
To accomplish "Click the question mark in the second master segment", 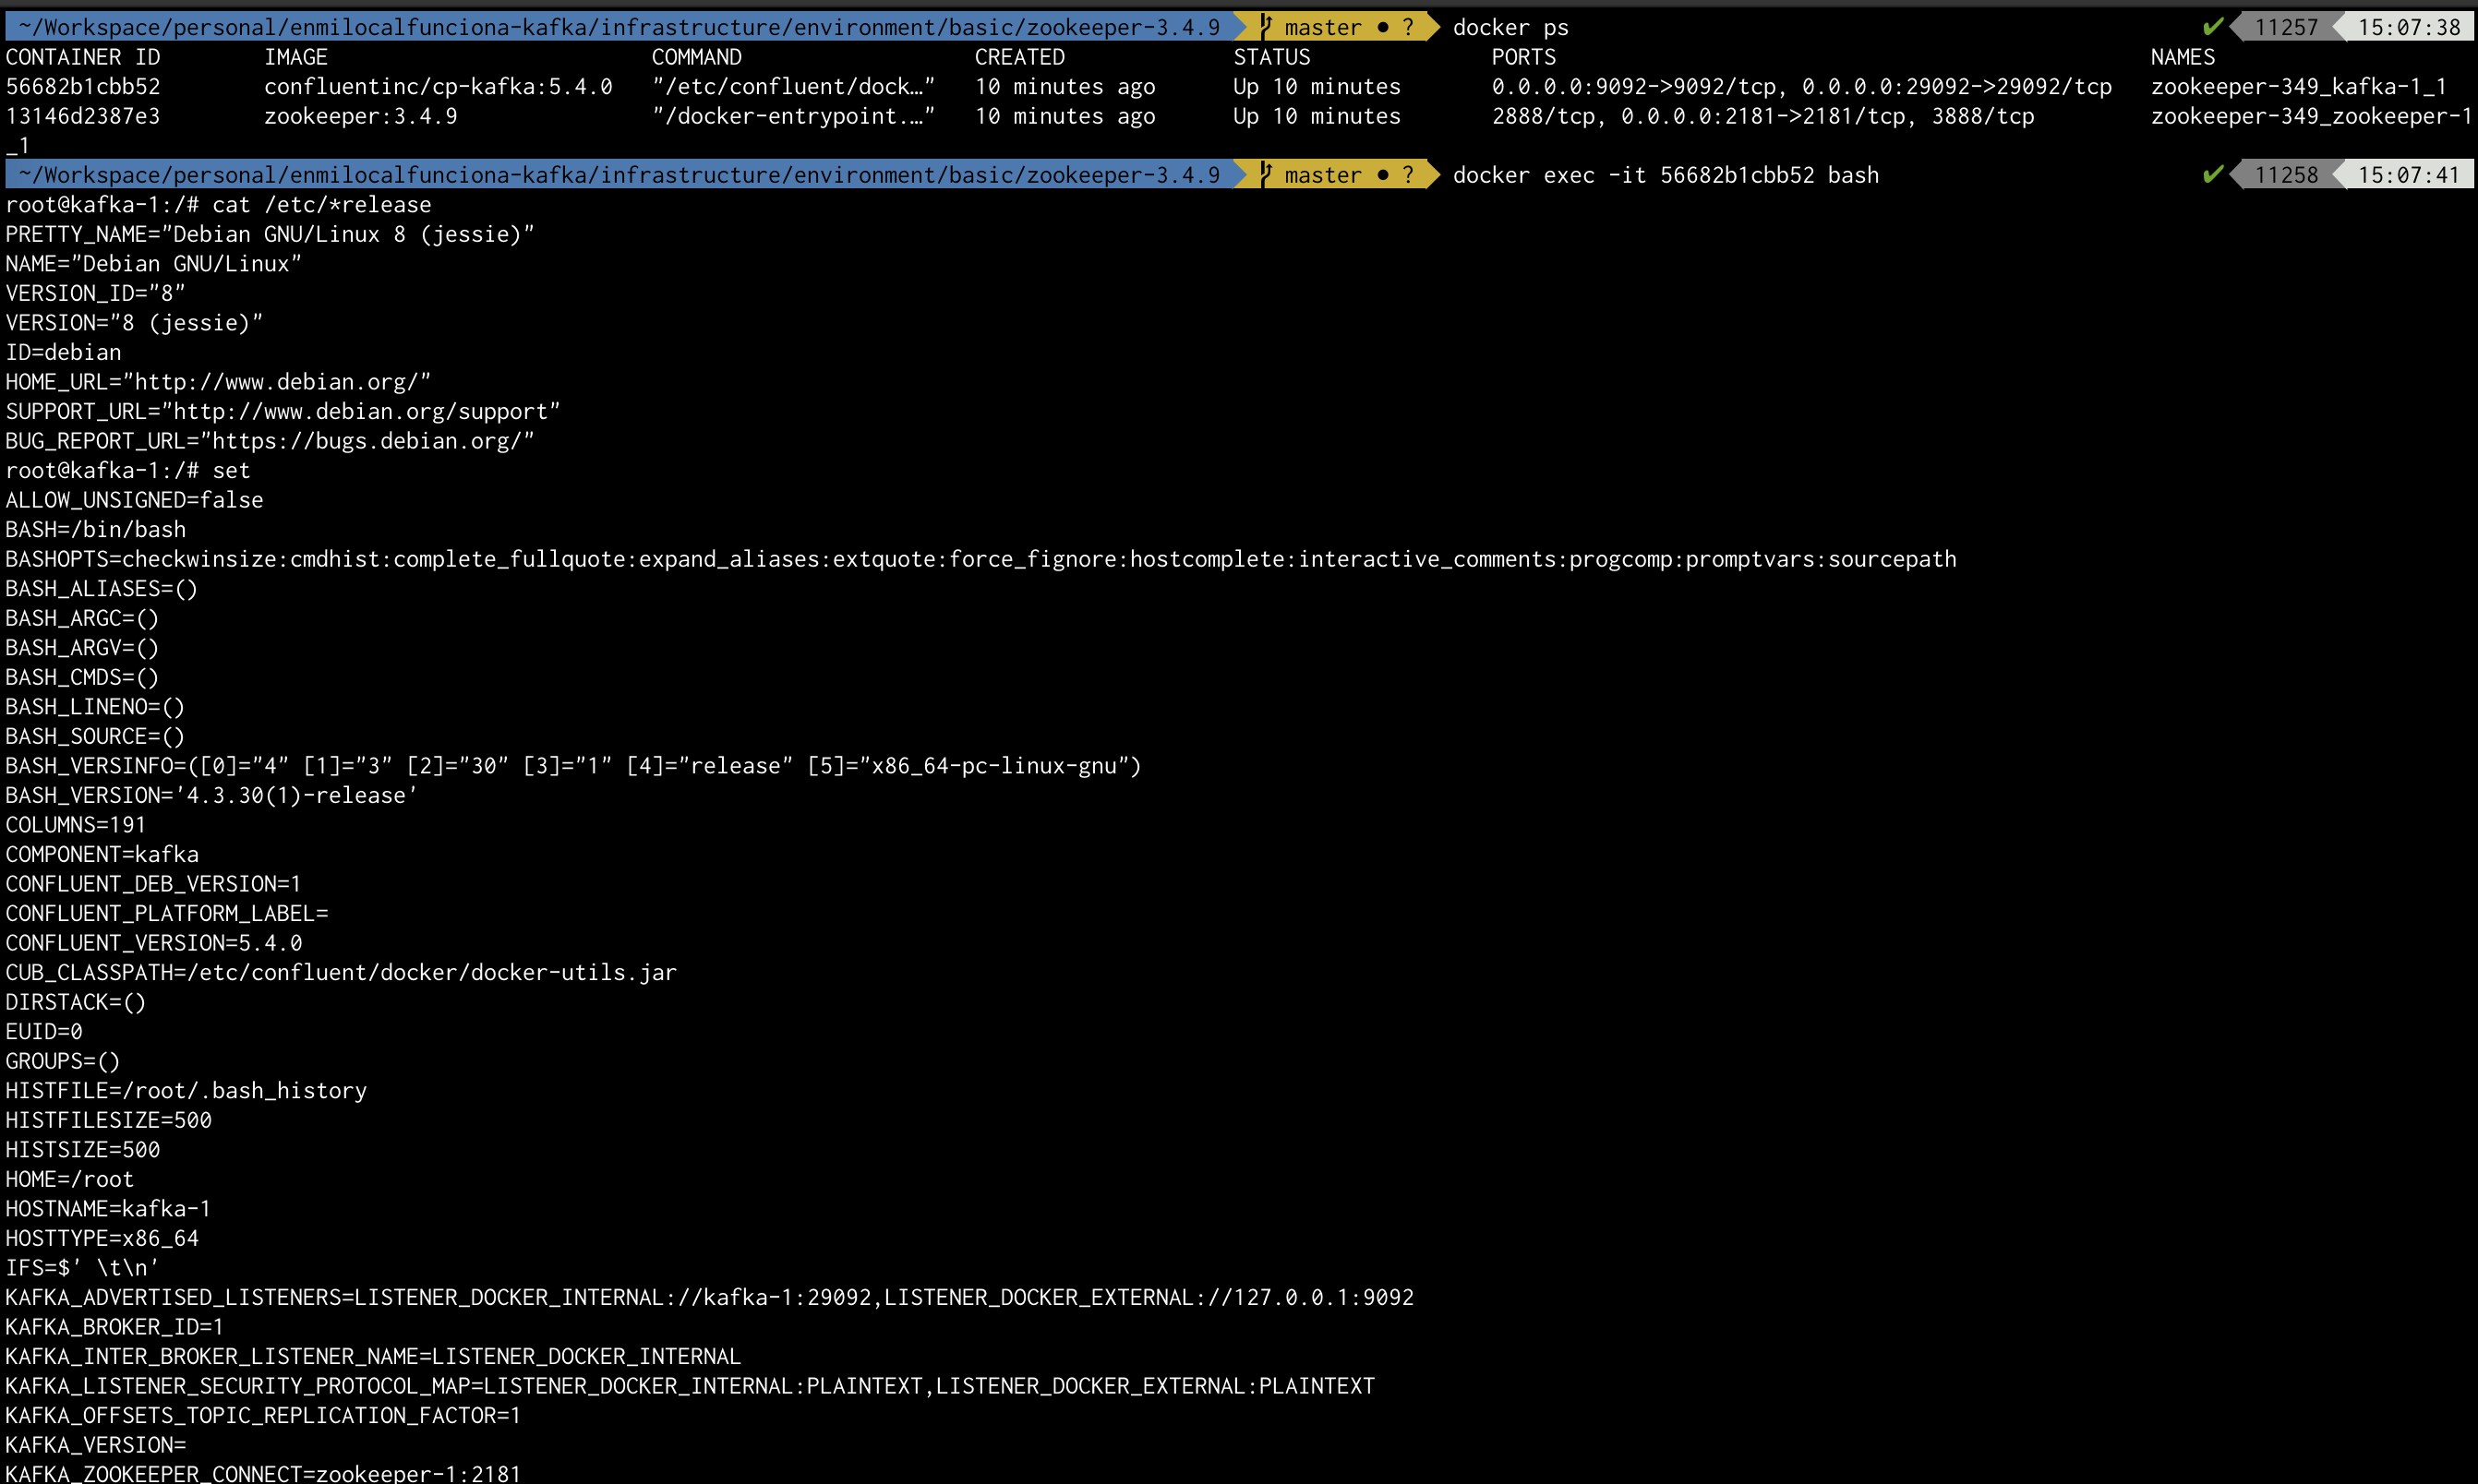I will click(1409, 175).
